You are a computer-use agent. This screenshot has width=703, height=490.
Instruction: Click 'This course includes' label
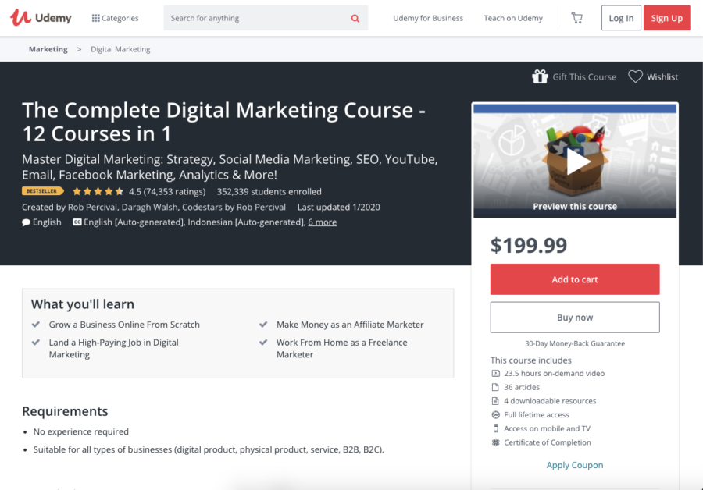coord(531,360)
